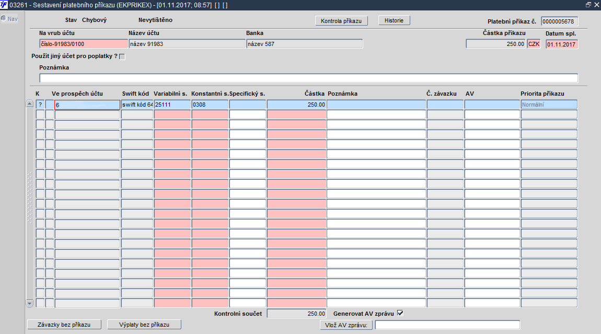
Task: Click the Kontrolní součet field 250.00
Action: (296, 313)
